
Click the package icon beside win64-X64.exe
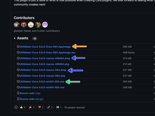coord(18,82)
